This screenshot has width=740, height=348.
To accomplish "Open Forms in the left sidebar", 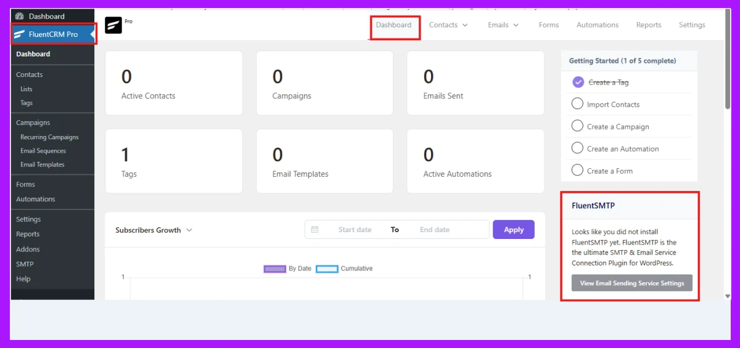I will click(25, 184).
